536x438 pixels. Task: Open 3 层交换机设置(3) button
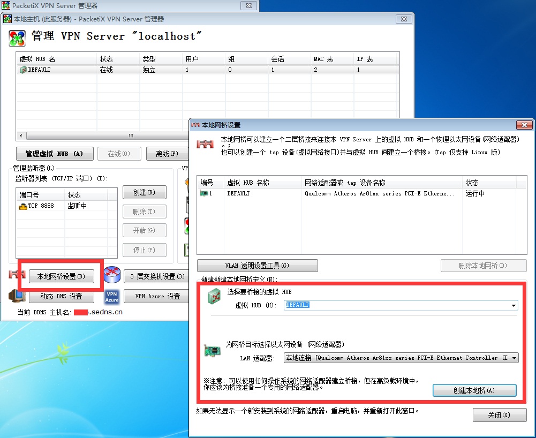[x=156, y=276]
